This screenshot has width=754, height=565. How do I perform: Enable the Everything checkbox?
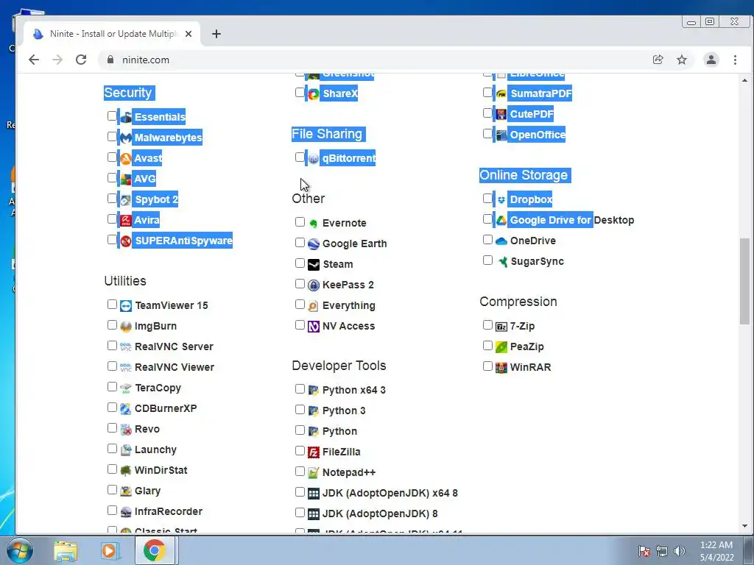(x=300, y=305)
